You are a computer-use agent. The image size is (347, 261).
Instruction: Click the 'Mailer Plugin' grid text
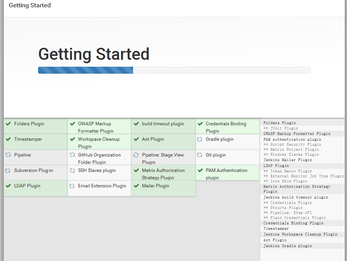pyautogui.click(x=155, y=186)
